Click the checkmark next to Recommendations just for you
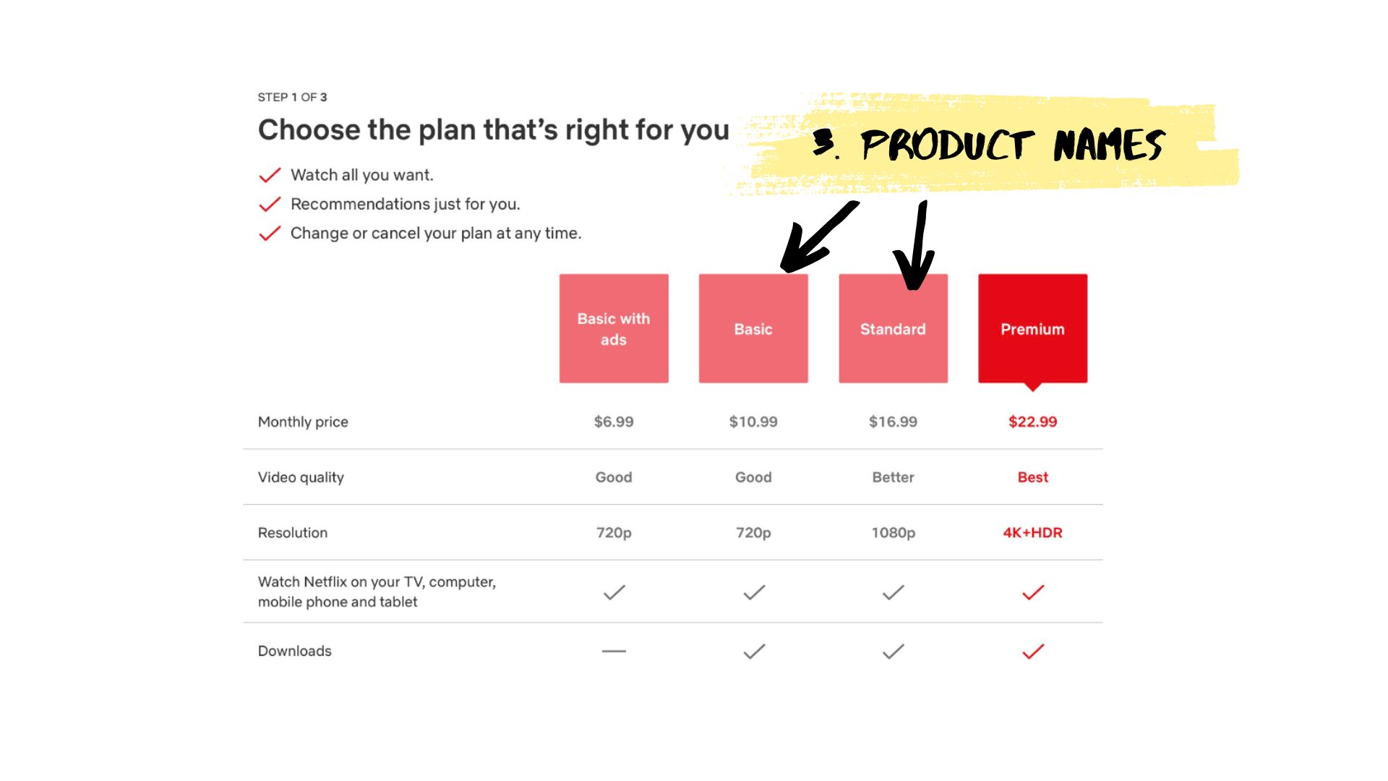The width and height of the screenshot is (1388, 781). tap(270, 205)
